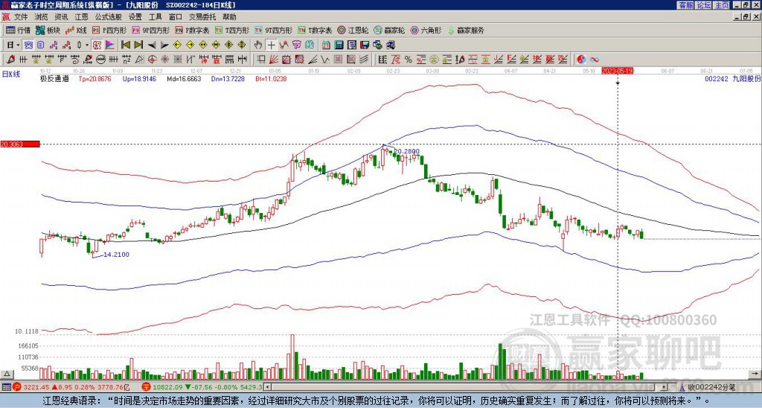Click the 收002242分笔 status label
The height and width of the screenshot is (408, 762).
711,387
